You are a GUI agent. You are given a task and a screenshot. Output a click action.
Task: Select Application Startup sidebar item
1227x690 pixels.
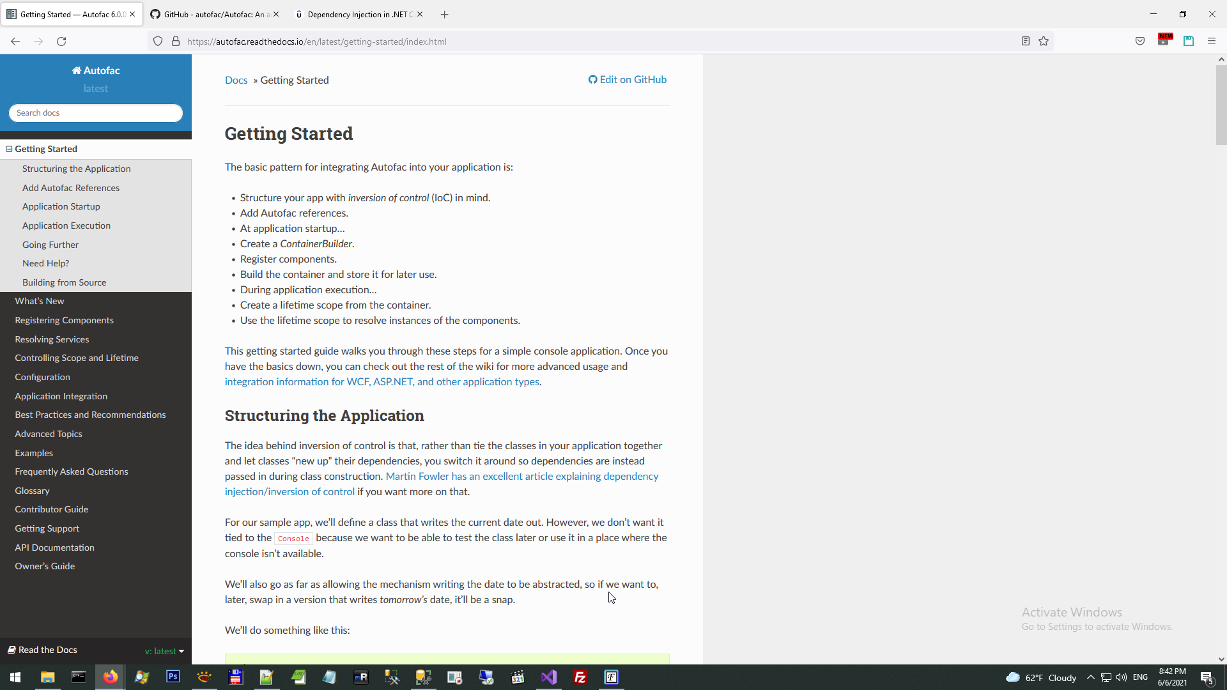tap(61, 206)
